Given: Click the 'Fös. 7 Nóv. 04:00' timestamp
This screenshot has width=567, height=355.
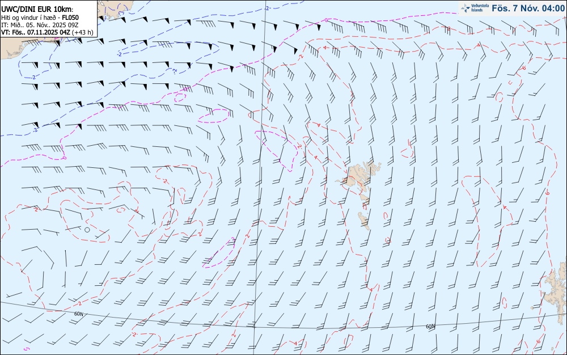Looking at the screenshot, I should click(528, 8).
